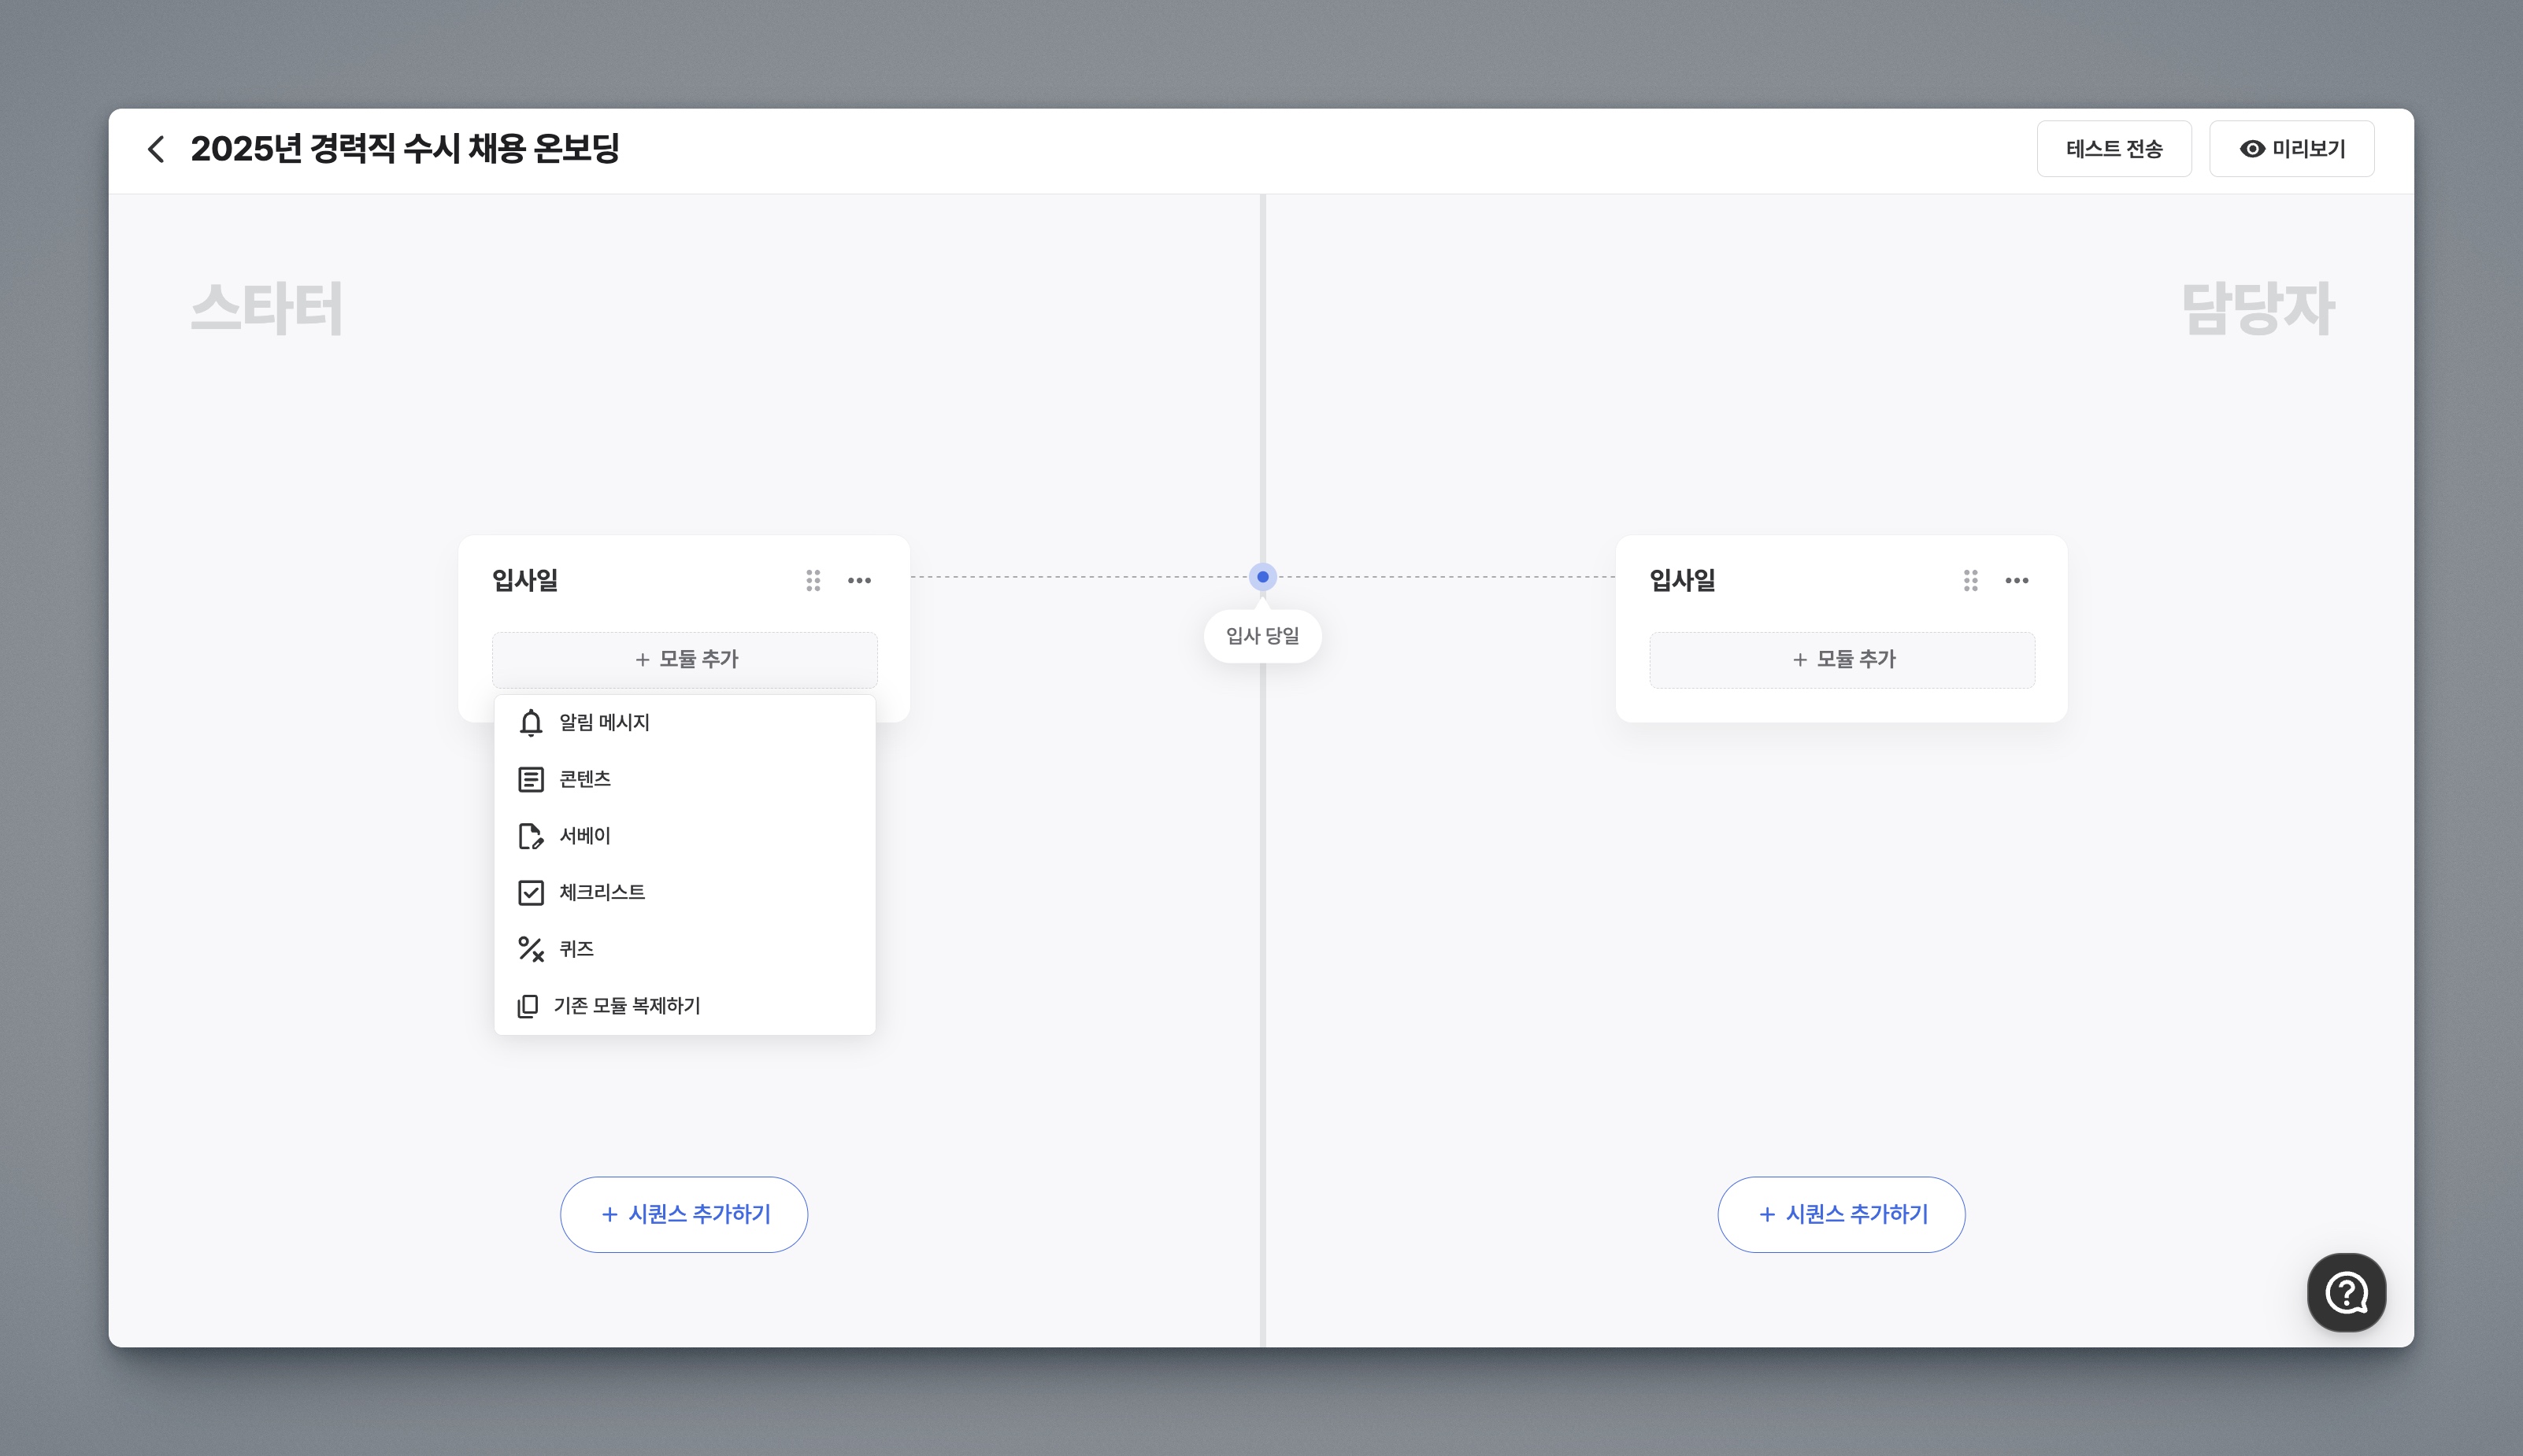Select 서베이 from the module menu

(x=585, y=836)
